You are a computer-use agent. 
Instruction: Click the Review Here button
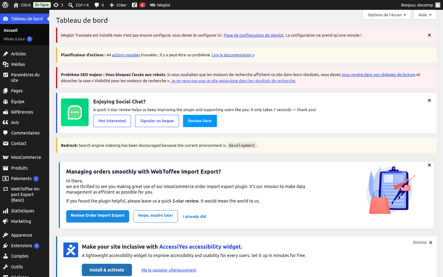[x=200, y=121]
